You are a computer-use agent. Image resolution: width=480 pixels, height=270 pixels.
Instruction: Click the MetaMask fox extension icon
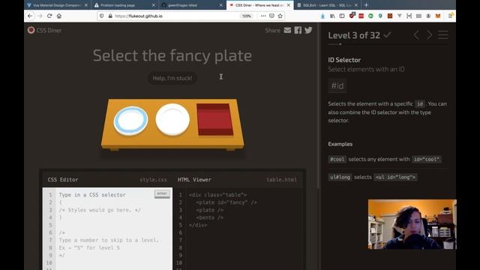tap(438, 16)
